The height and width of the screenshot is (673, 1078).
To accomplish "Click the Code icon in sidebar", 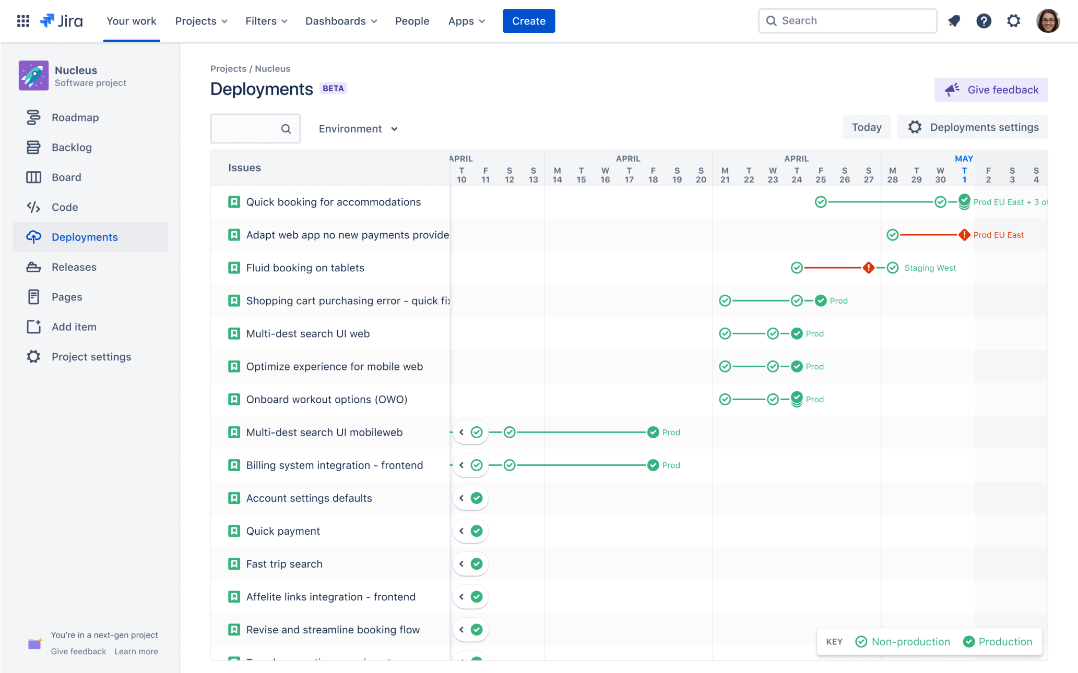I will (x=32, y=206).
